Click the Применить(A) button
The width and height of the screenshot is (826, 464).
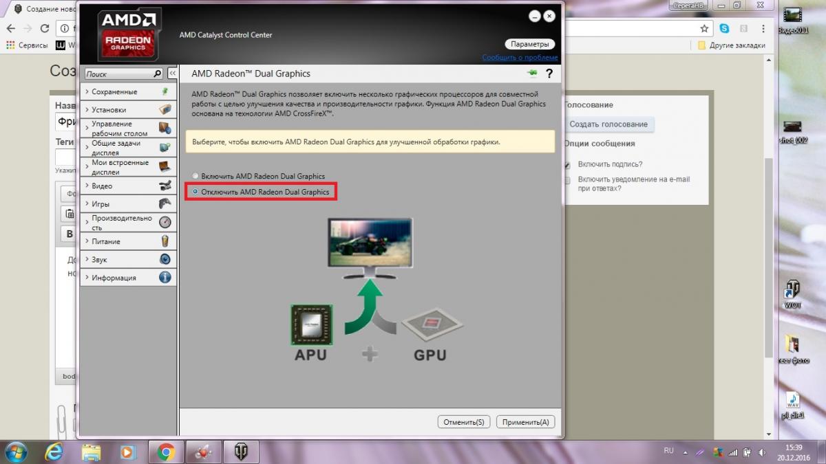(526, 422)
